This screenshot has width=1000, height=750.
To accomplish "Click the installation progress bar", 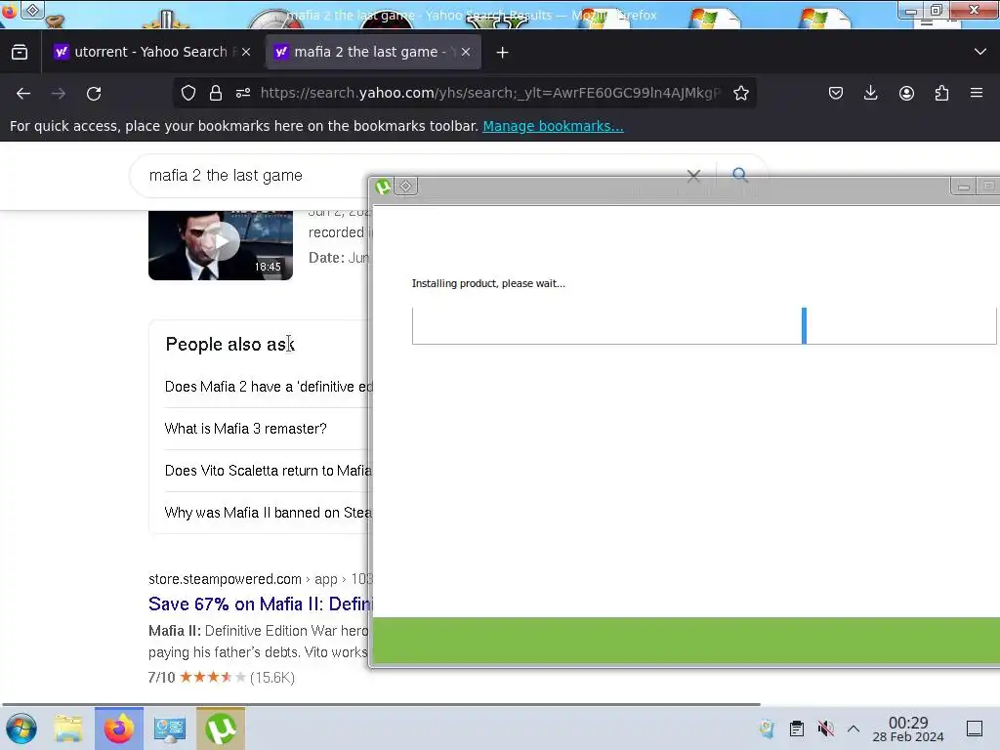I will click(x=704, y=326).
